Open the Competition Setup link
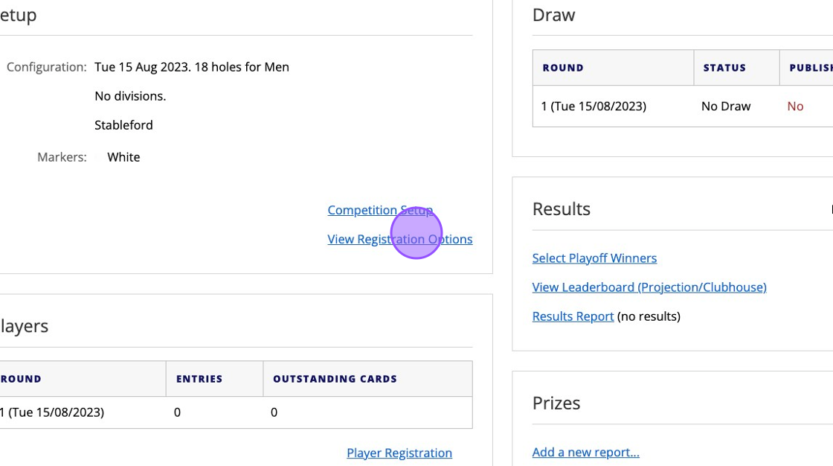833x466 pixels. coord(380,210)
